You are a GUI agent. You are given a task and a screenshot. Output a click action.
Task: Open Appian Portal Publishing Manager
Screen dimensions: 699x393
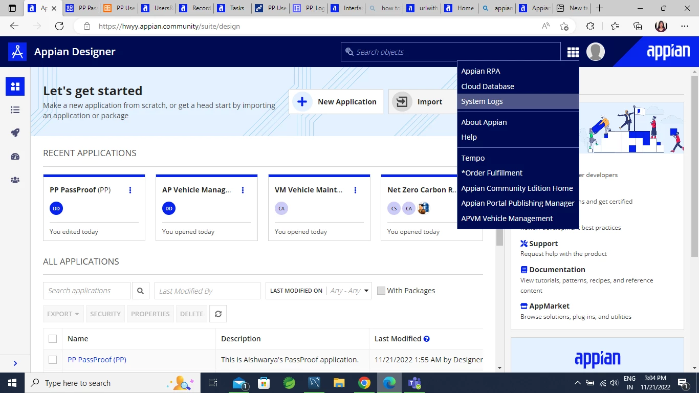pyautogui.click(x=518, y=203)
